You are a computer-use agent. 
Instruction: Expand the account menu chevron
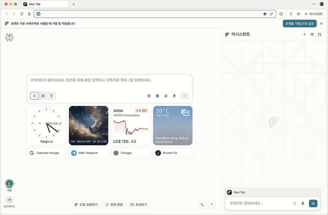point(15,183)
